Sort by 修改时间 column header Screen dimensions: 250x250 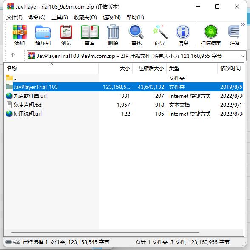[230, 68]
